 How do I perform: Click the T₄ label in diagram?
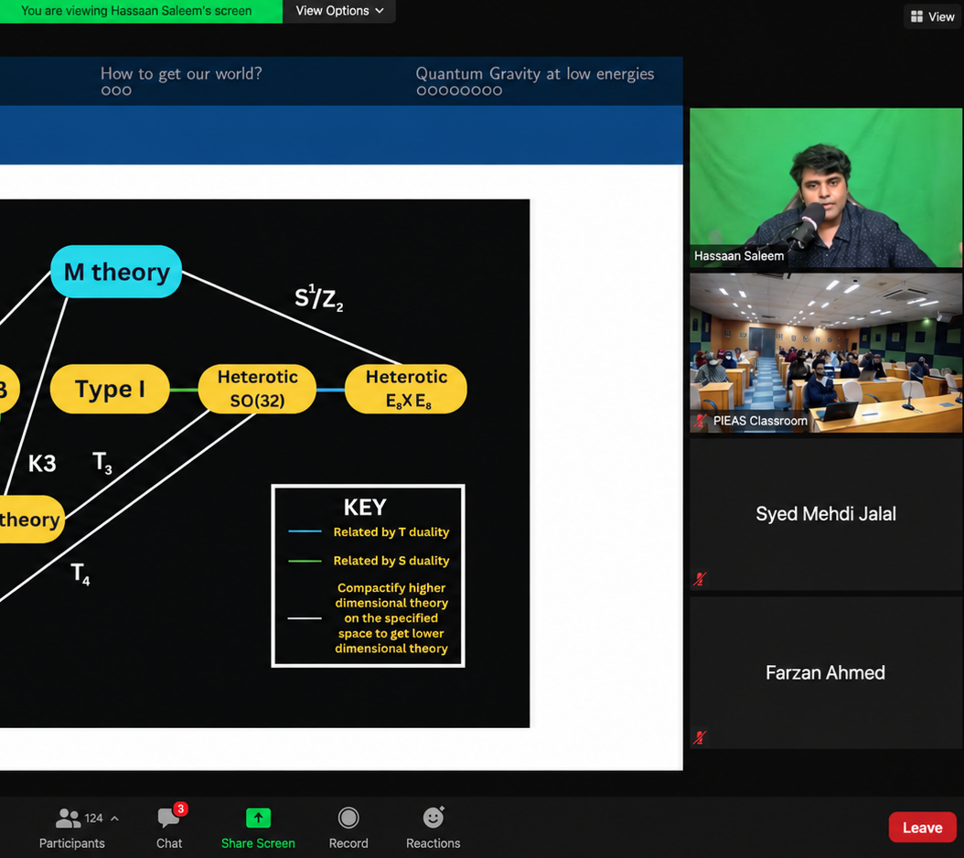80,574
